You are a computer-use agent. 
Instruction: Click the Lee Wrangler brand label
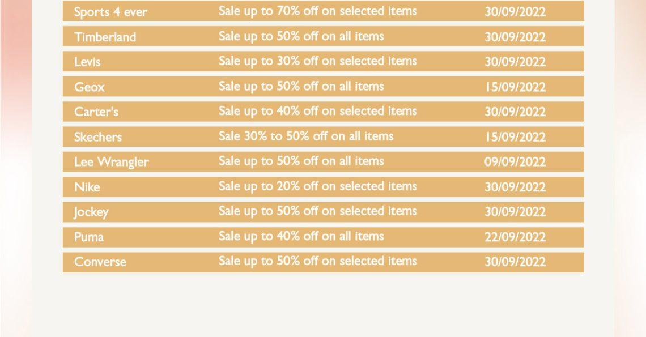coord(111,162)
